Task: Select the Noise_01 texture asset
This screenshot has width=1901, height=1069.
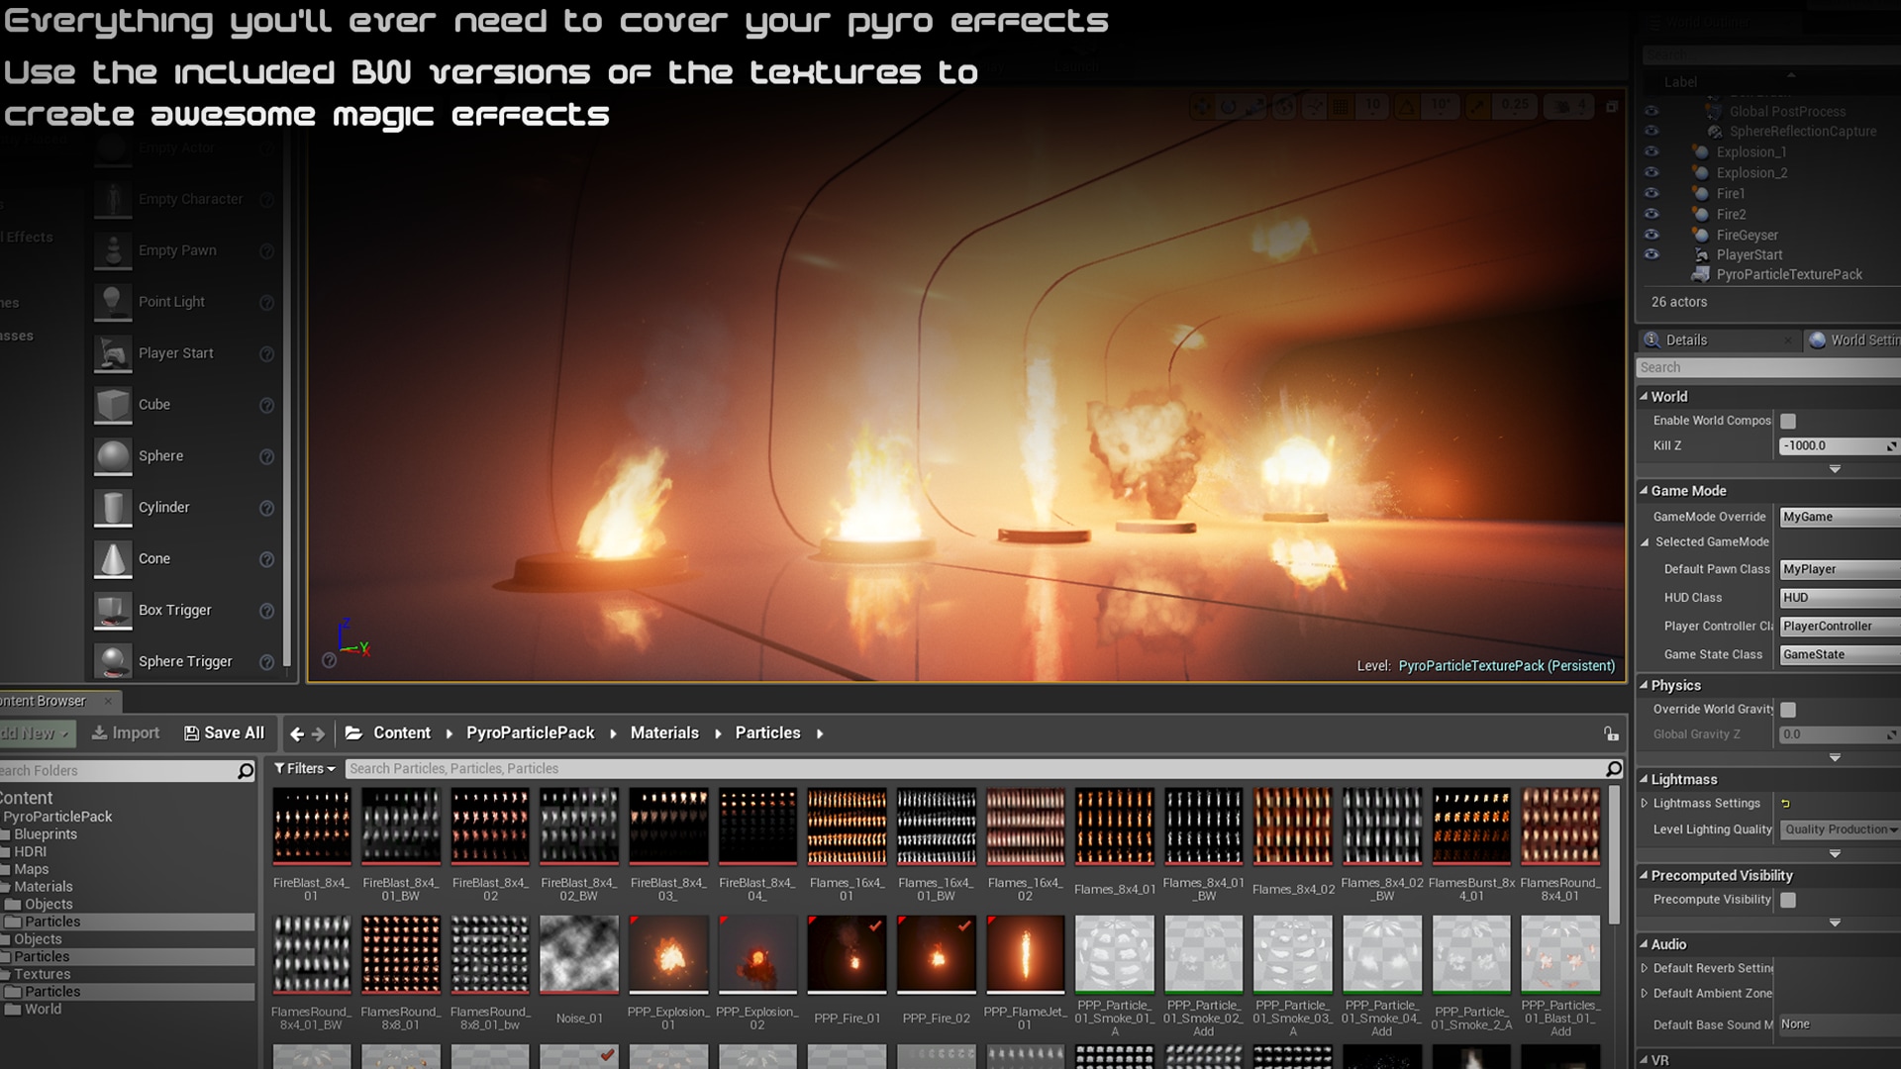Action: point(578,957)
